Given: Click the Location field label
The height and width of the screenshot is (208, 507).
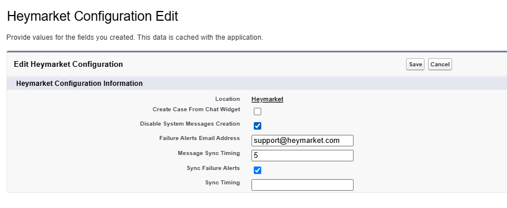Looking at the screenshot, I should (x=228, y=99).
